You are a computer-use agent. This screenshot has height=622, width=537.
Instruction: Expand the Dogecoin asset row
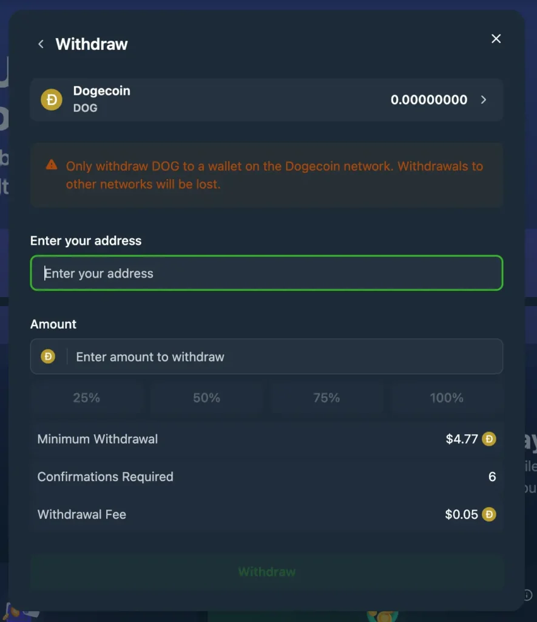coord(267,99)
